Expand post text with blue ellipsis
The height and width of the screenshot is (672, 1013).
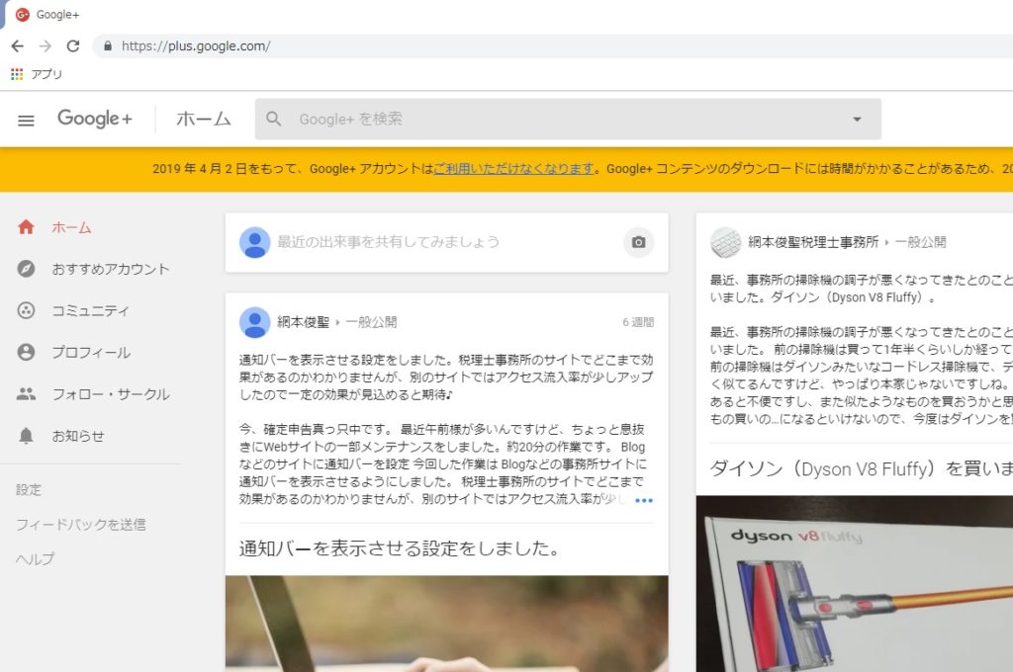click(x=643, y=501)
